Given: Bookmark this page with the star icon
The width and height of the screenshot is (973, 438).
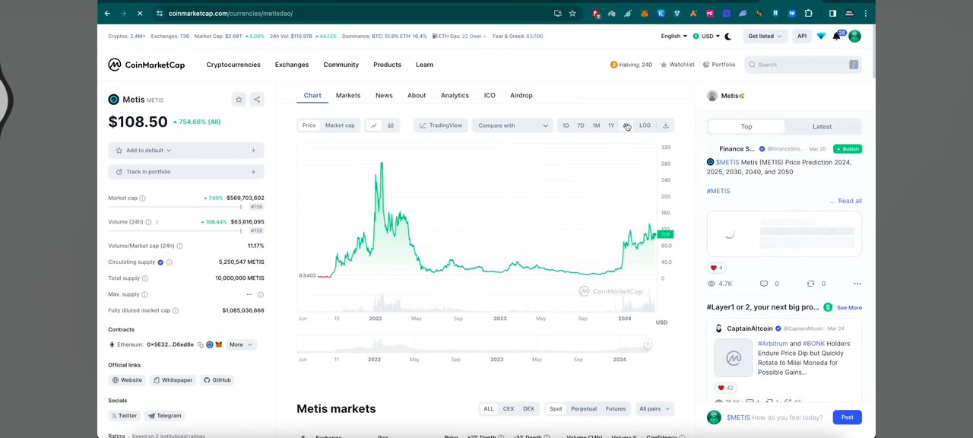Looking at the screenshot, I should tap(572, 13).
